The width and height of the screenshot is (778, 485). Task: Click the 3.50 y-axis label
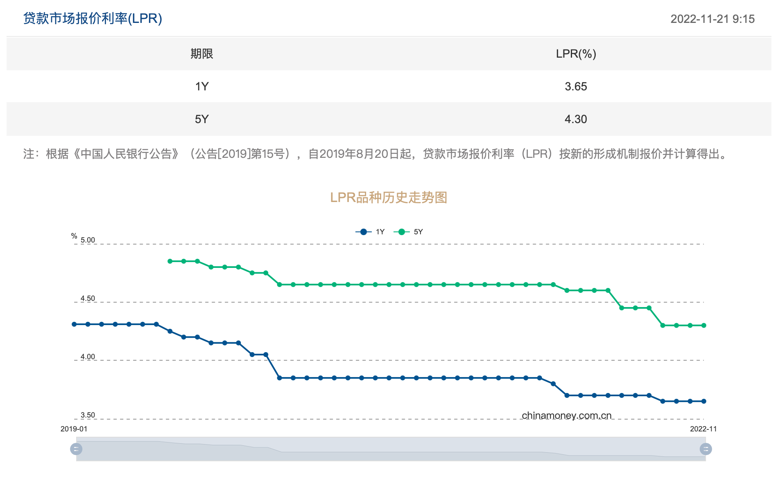[x=88, y=415]
